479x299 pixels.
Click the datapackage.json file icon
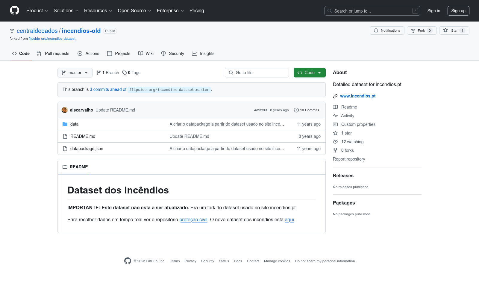click(x=65, y=149)
